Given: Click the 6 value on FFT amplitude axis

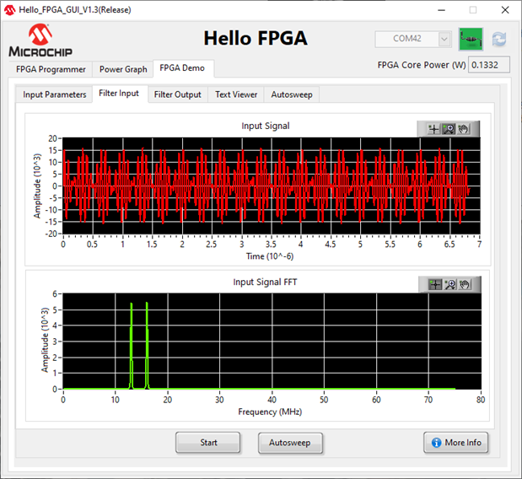Looking at the screenshot, I should tap(55, 294).
